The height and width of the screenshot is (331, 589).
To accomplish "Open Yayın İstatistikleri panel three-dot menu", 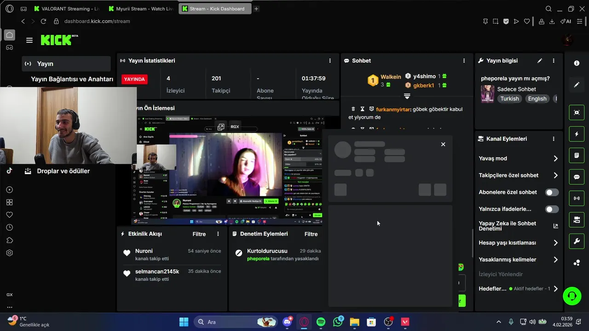I will pos(330,61).
